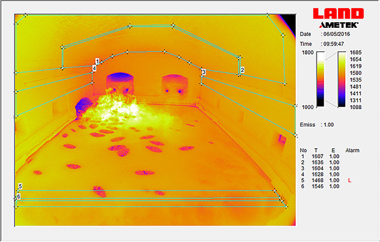Click the time value 09:59:47
The height and width of the screenshot is (242, 380).
(334, 44)
